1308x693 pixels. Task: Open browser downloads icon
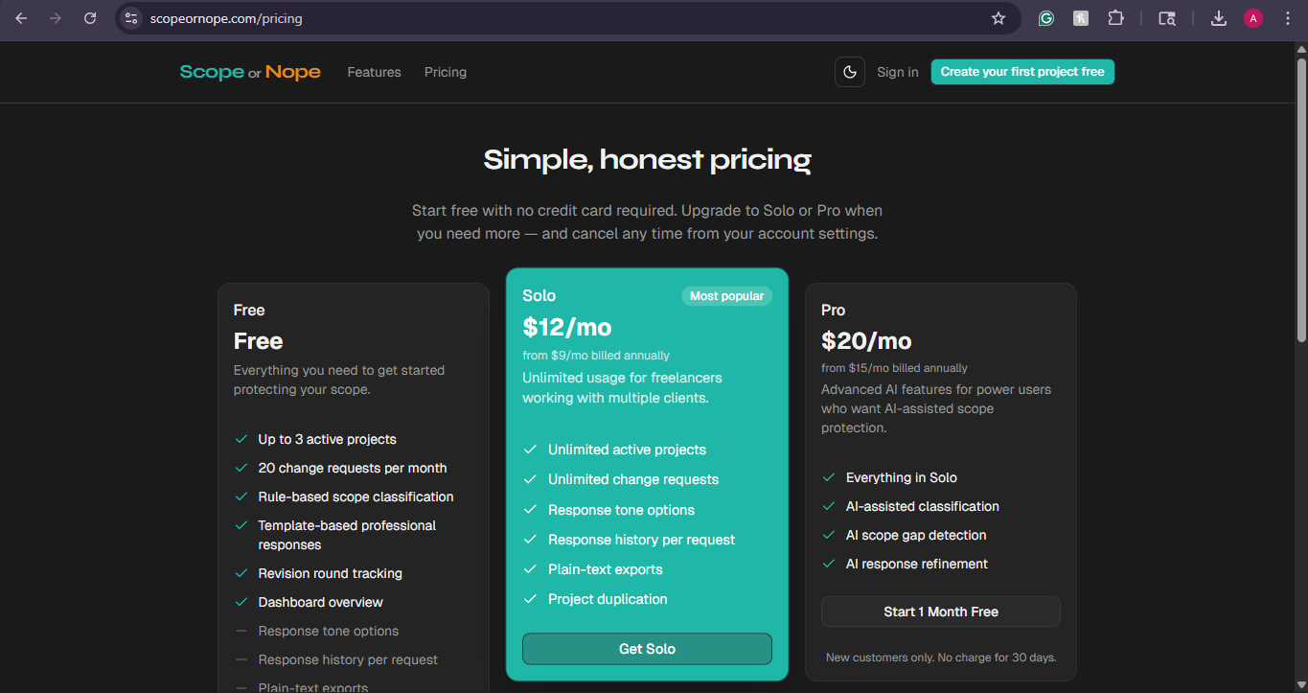pyautogui.click(x=1219, y=18)
